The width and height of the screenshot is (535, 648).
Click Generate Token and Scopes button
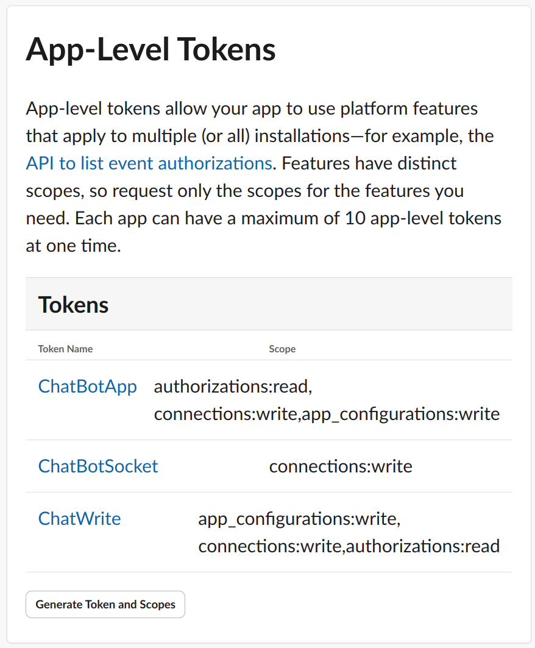(x=105, y=604)
